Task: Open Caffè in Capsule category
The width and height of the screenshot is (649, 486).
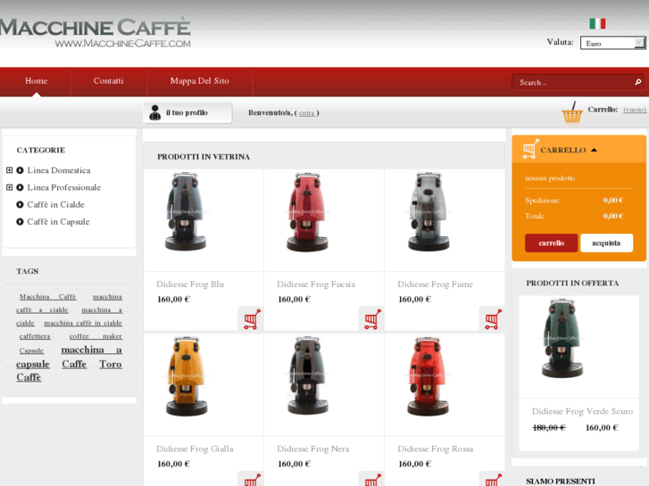Action: (58, 222)
